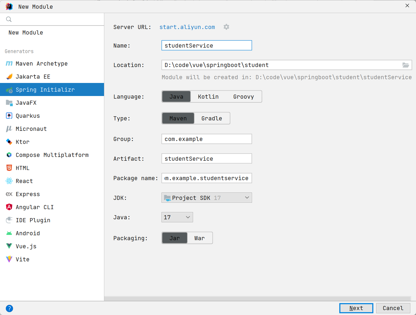Click the HTML5 shield icon
The height and width of the screenshot is (315, 416).
(x=9, y=168)
